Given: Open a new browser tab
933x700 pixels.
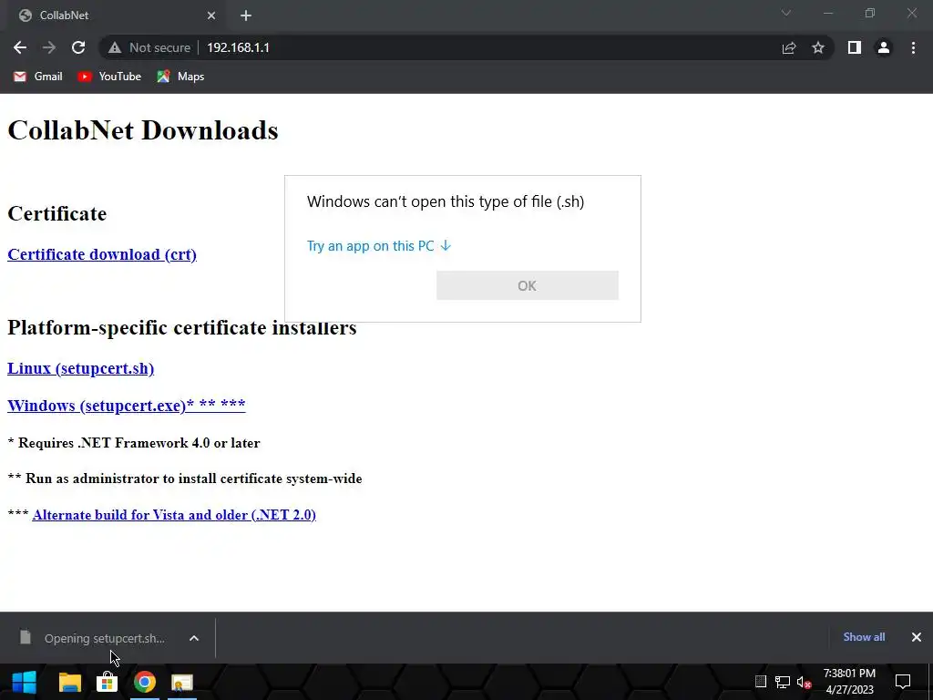Looking at the screenshot, I should (x=246, y=15).
